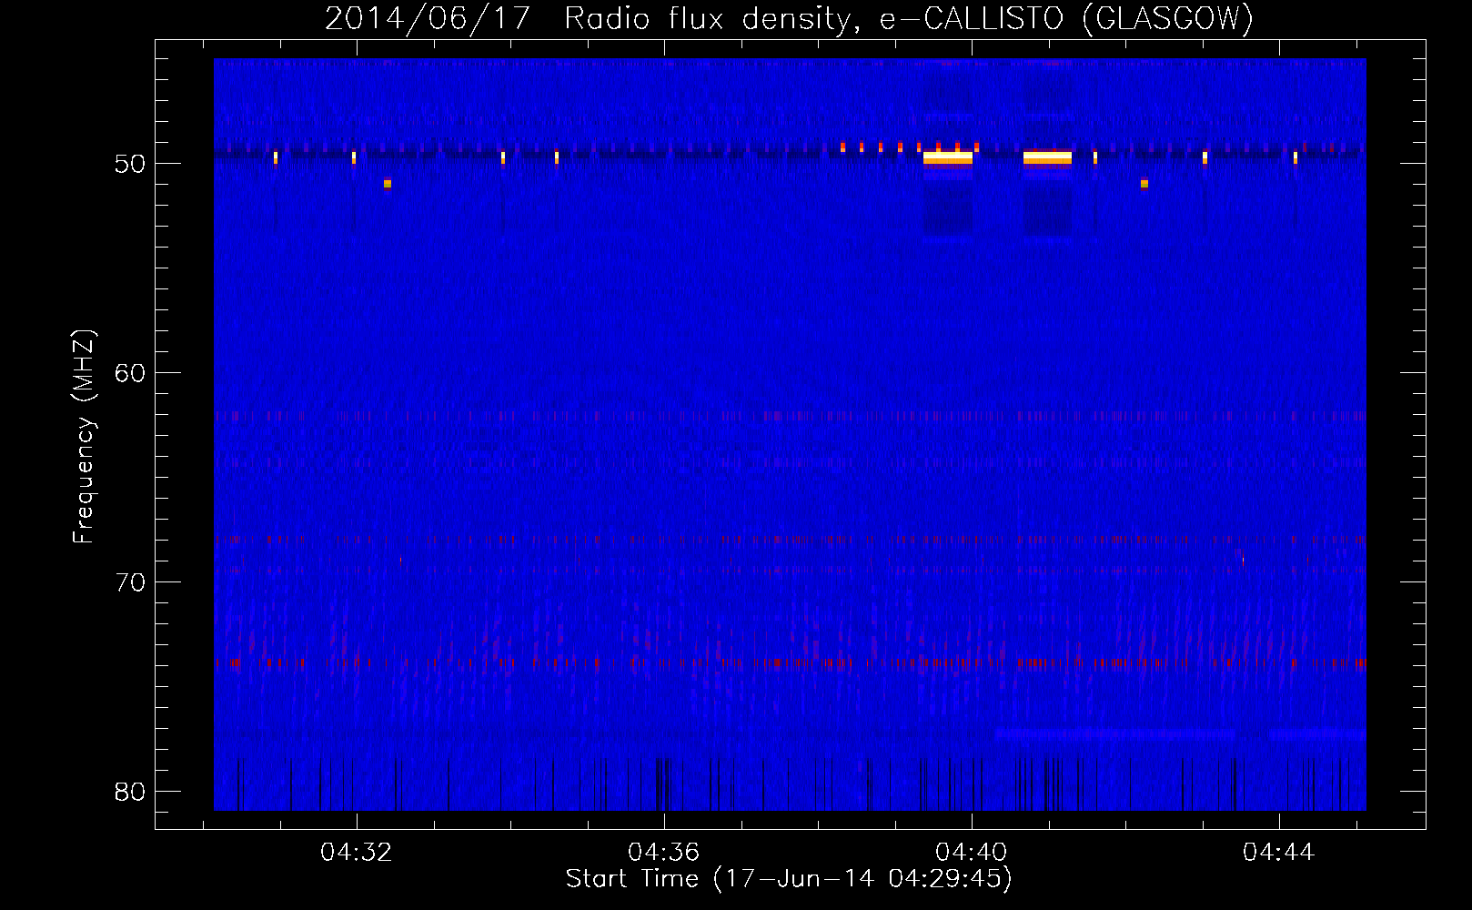Click the bright burst just before 04:40
The image size is (1472, 910).
click(948, 157)
